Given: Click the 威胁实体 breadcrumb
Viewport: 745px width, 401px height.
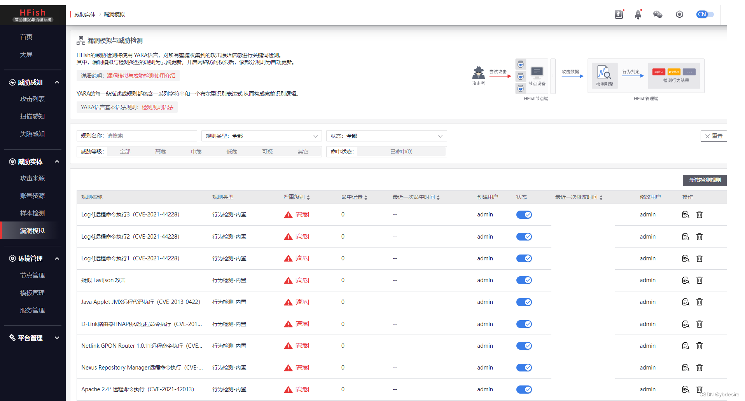Looking at the screenshot, I should (85, 14).
